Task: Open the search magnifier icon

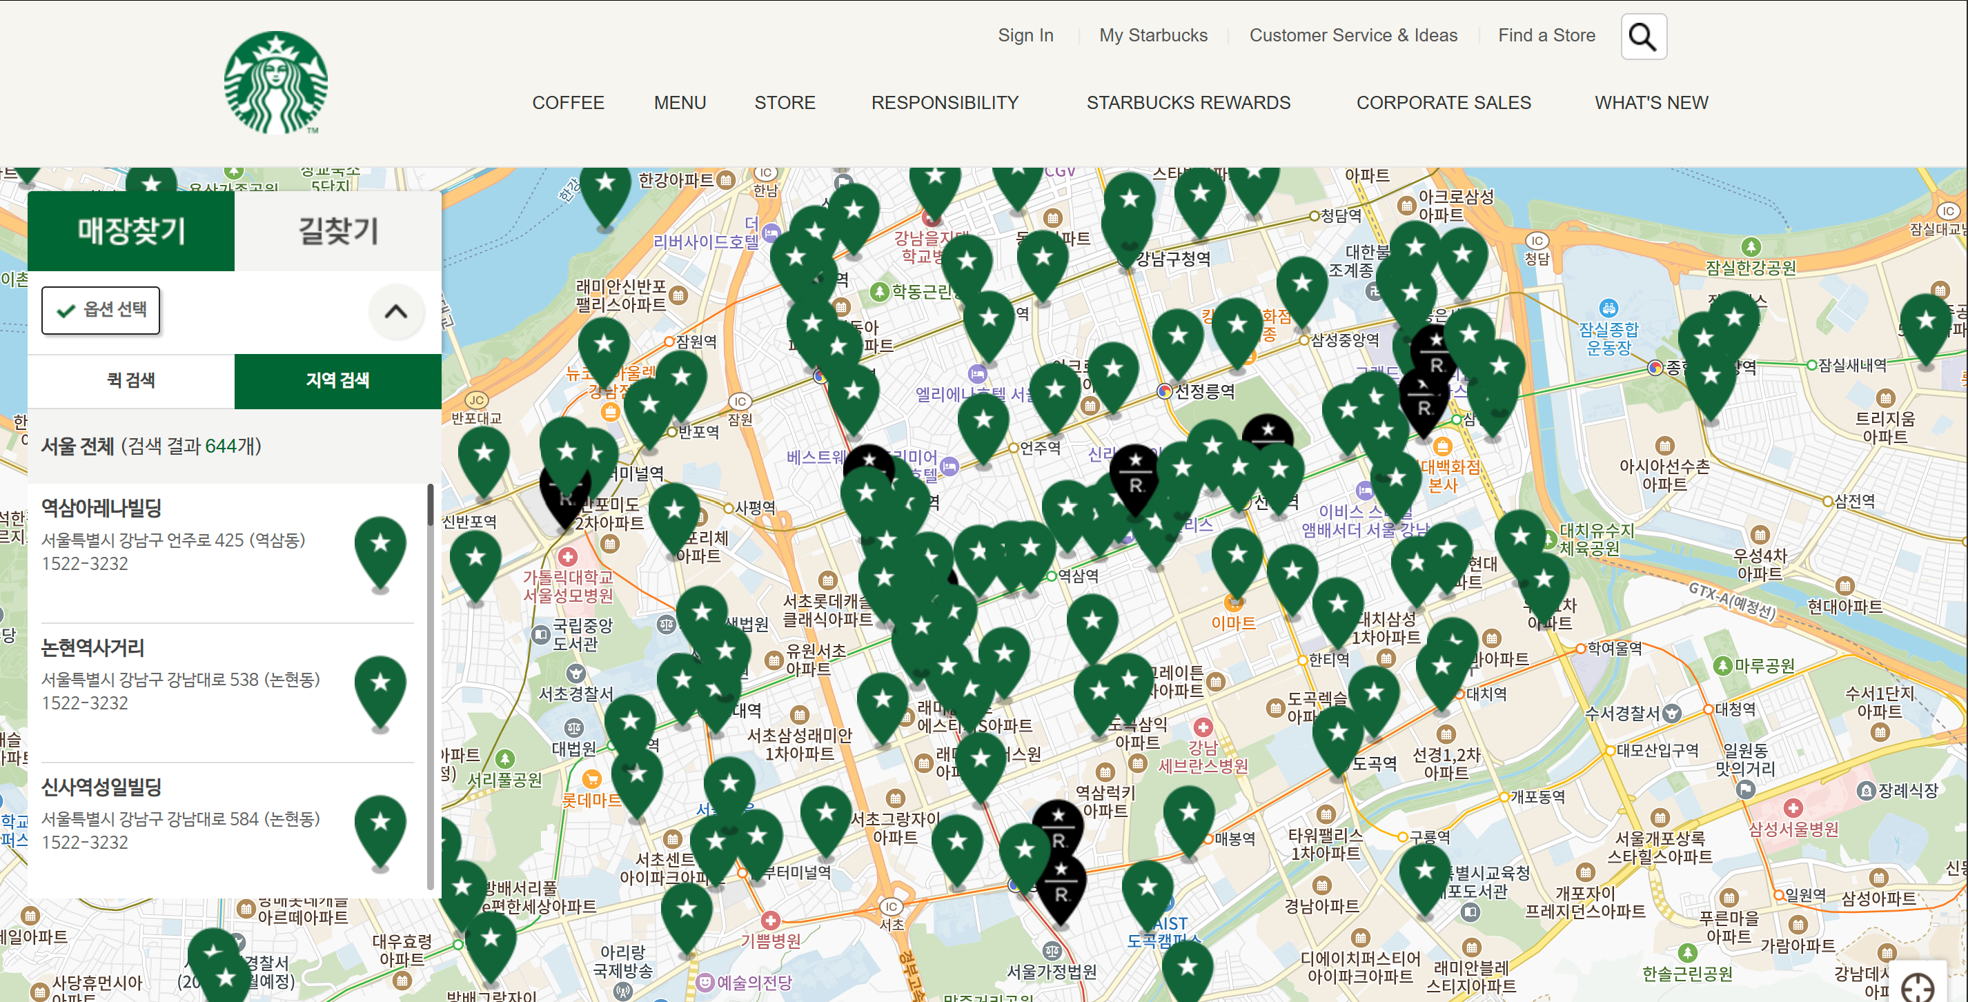Action: 1643,36
